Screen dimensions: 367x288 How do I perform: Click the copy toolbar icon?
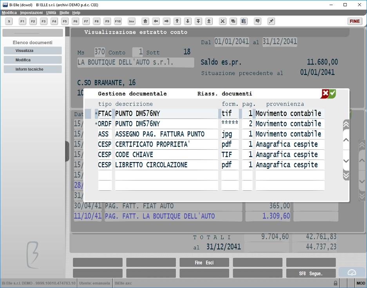[233, 21]
